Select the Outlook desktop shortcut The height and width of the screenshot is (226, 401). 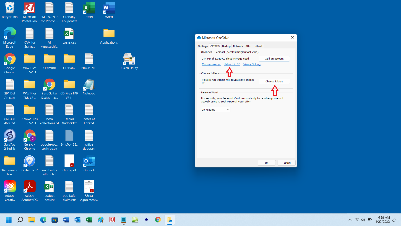[x=89, y=164]
